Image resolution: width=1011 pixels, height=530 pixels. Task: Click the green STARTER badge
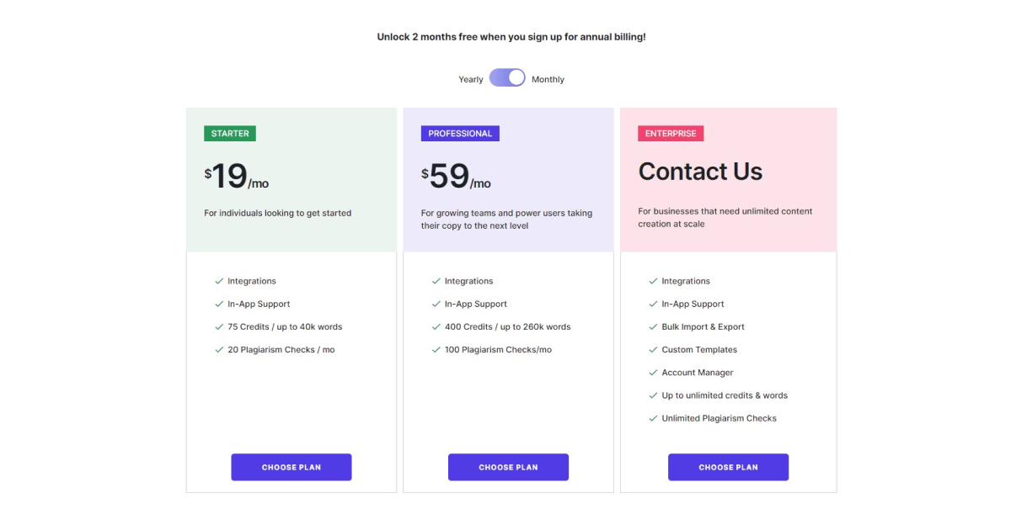coord(230,134)
